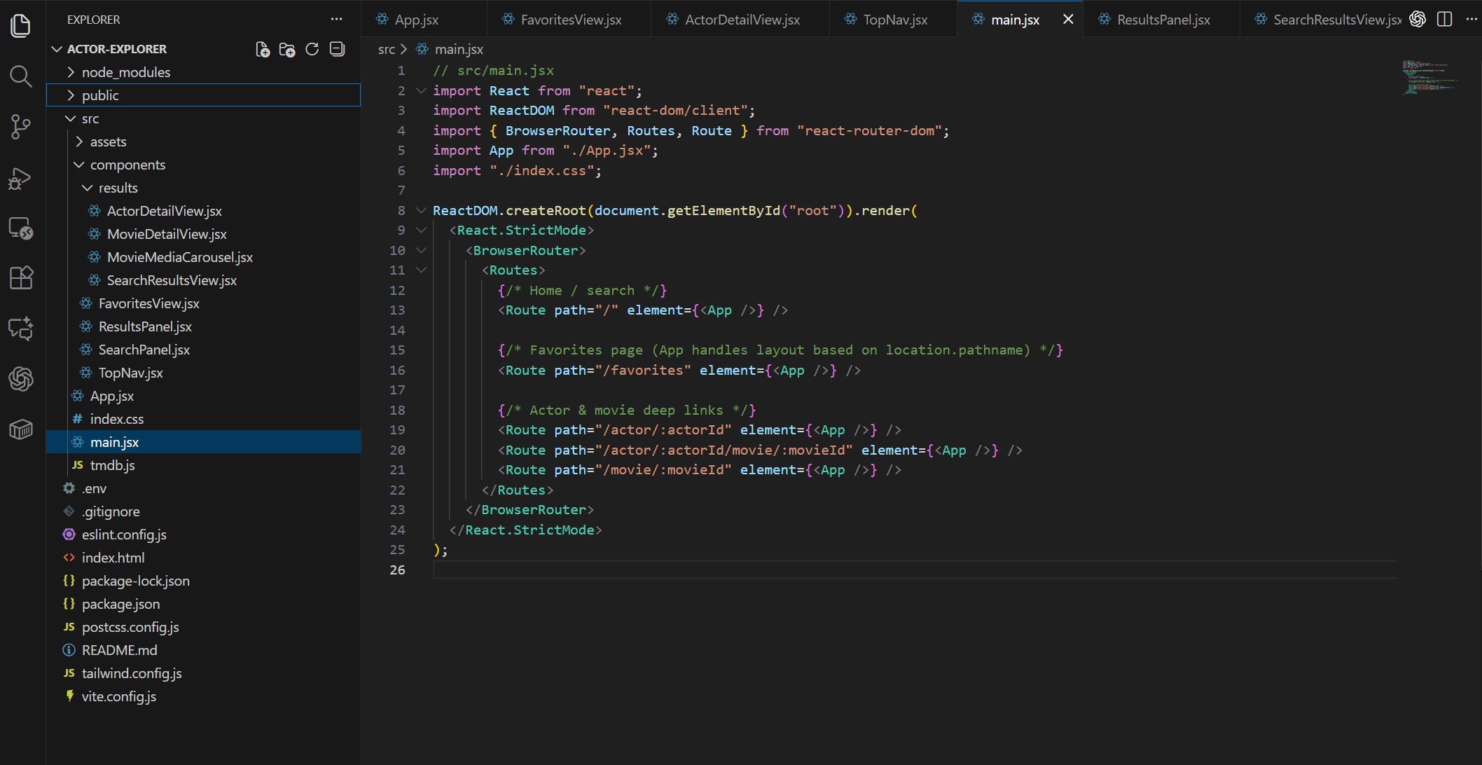Close the main.jsx tab
Viewport: 1482px width, 765px height.
[1068, 20]
